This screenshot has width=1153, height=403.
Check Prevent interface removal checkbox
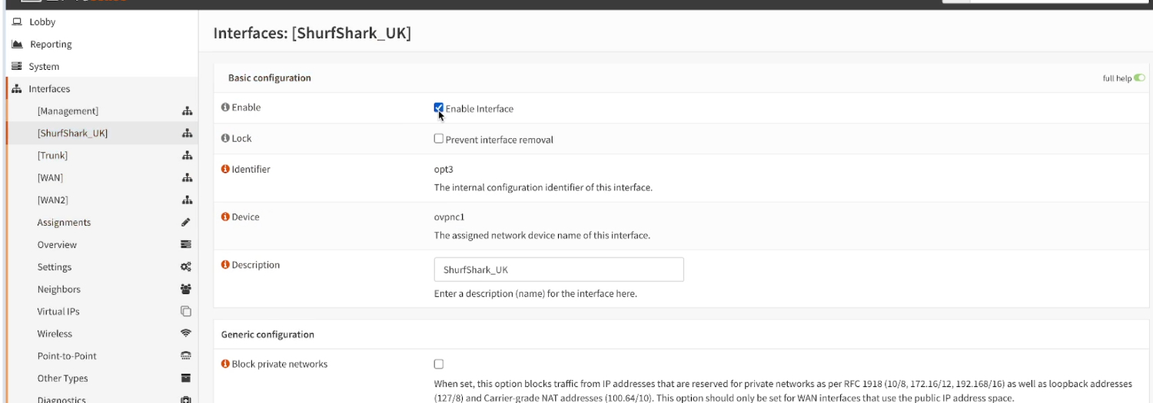tap(439, 139)
